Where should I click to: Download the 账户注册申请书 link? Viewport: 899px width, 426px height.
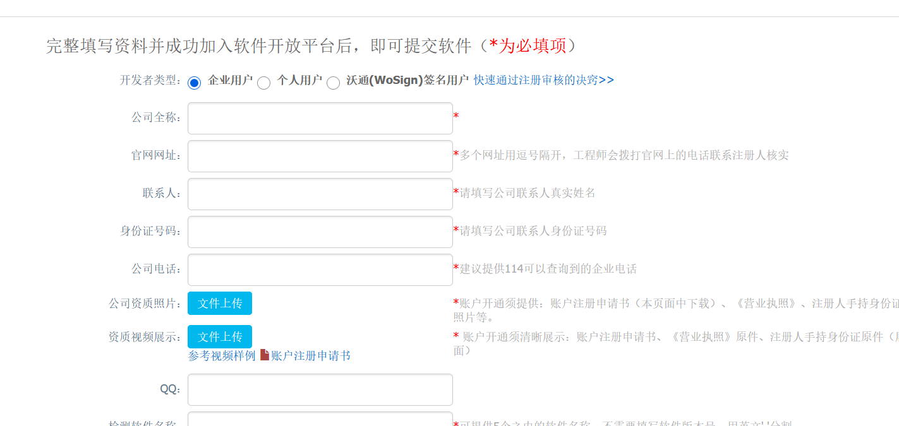coord(311,356)
